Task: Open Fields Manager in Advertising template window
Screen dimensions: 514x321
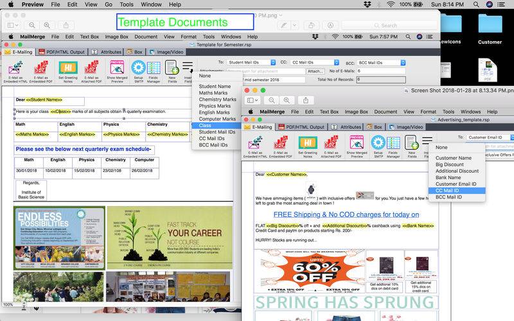Action: 393,147
